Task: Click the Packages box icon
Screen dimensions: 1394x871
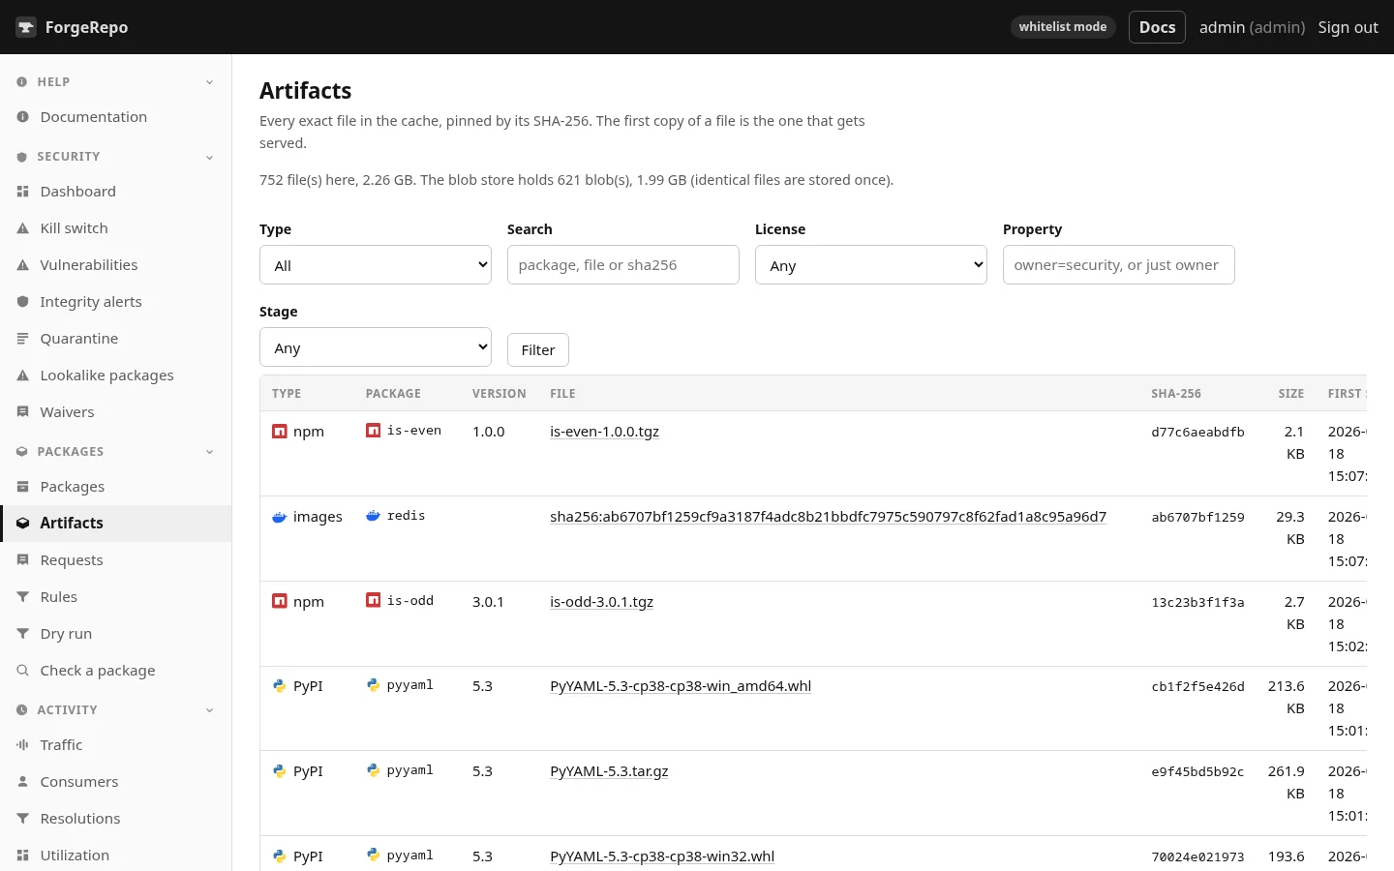Action: [22, 487]
